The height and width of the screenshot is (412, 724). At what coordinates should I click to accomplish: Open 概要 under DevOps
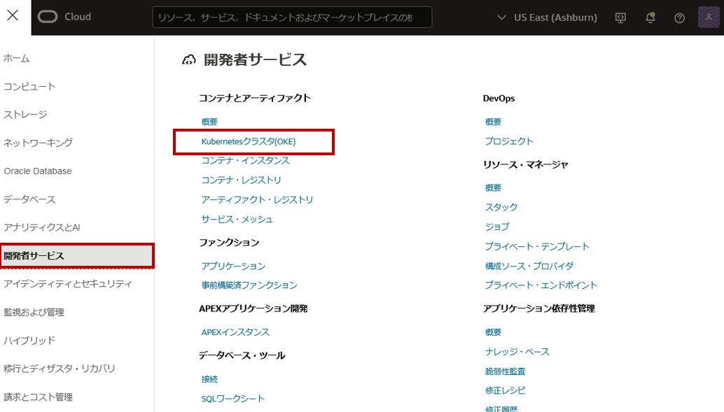tap(493, 122)
